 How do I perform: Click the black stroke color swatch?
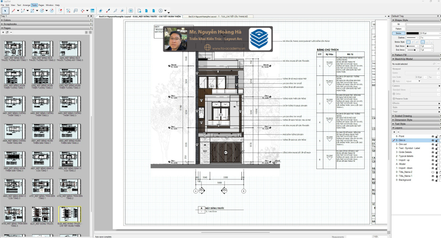(x=412, y=33)
